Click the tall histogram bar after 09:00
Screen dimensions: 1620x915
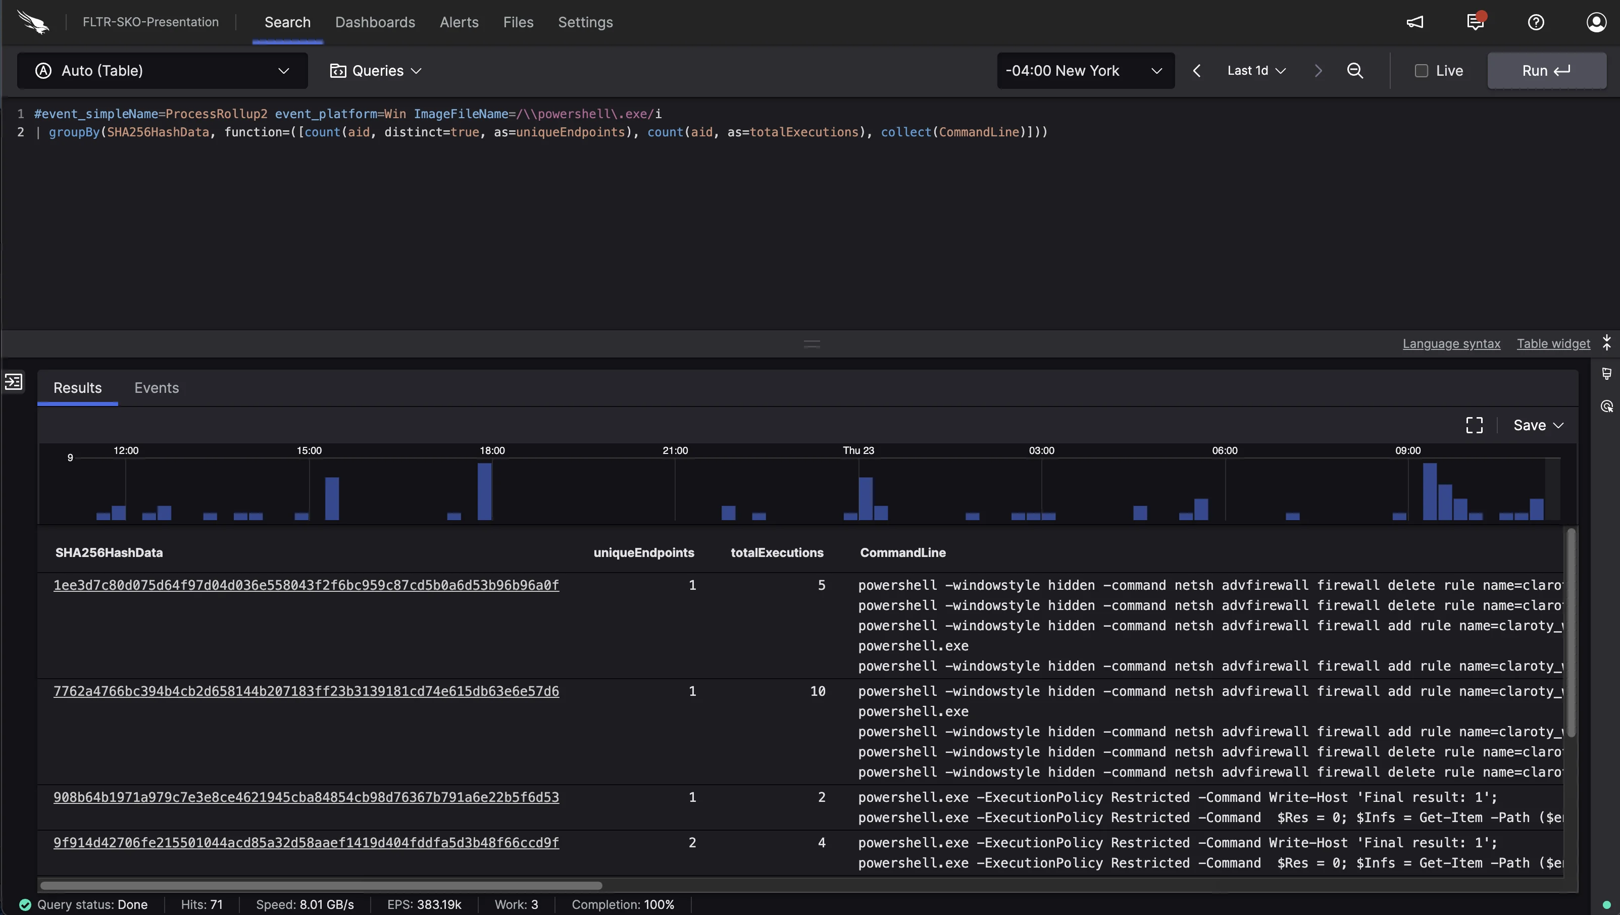coord(1430,491)
